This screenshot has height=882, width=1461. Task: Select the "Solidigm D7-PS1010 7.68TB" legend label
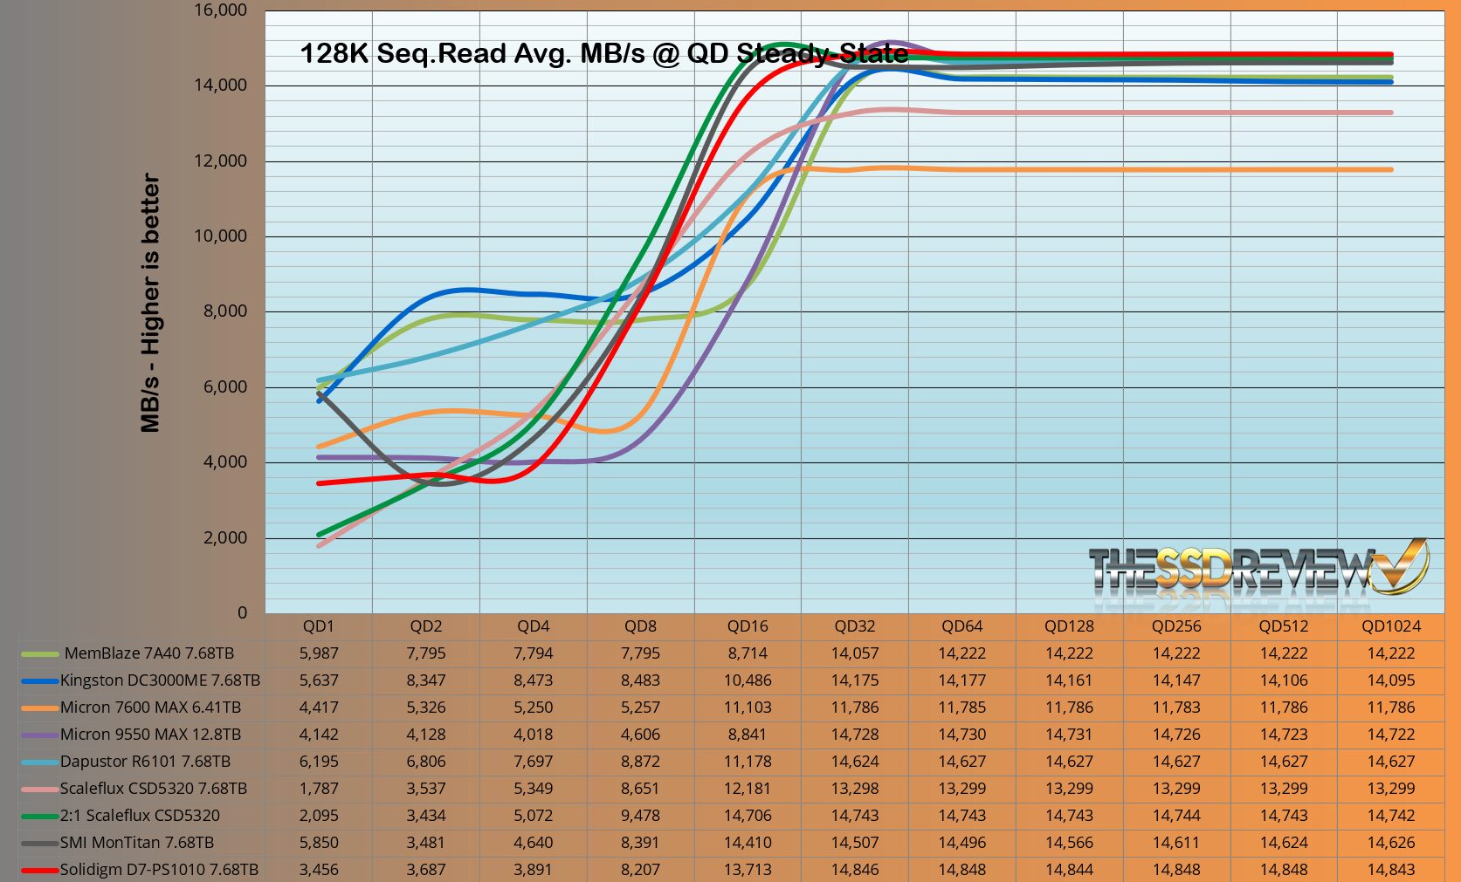point(159,870)
